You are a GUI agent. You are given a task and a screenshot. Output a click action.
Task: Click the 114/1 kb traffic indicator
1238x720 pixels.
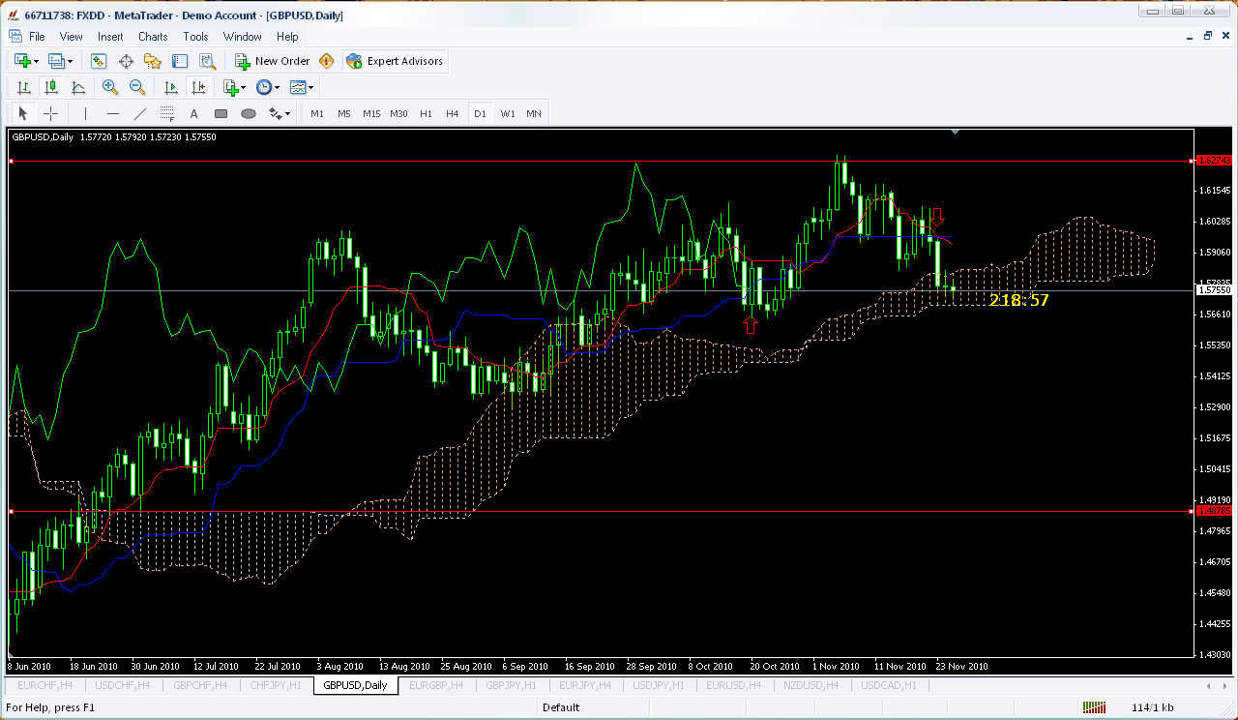point(1153,707)
